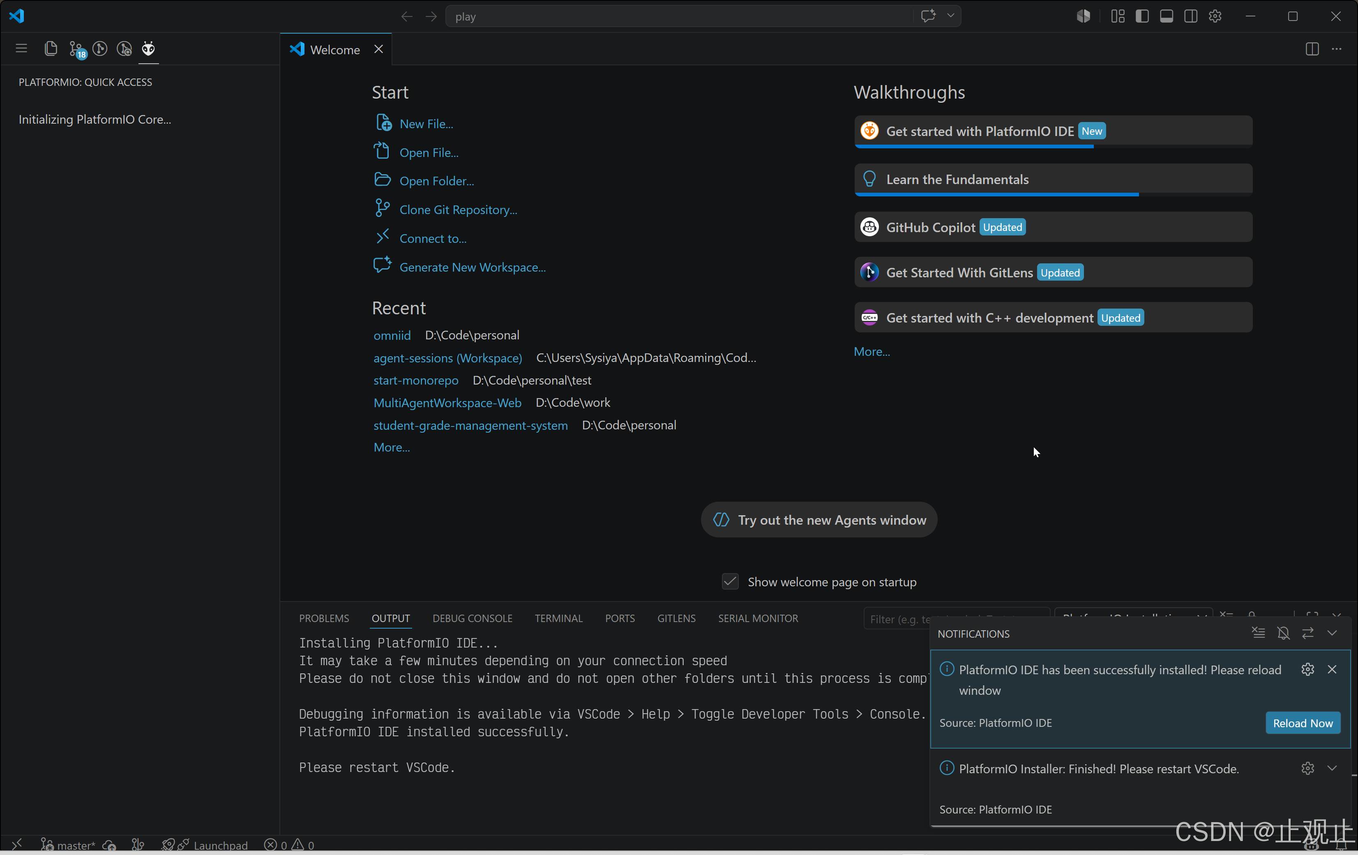Switch to the OUTPUT panel tab

pyautogui.click(x=391, y=618)
